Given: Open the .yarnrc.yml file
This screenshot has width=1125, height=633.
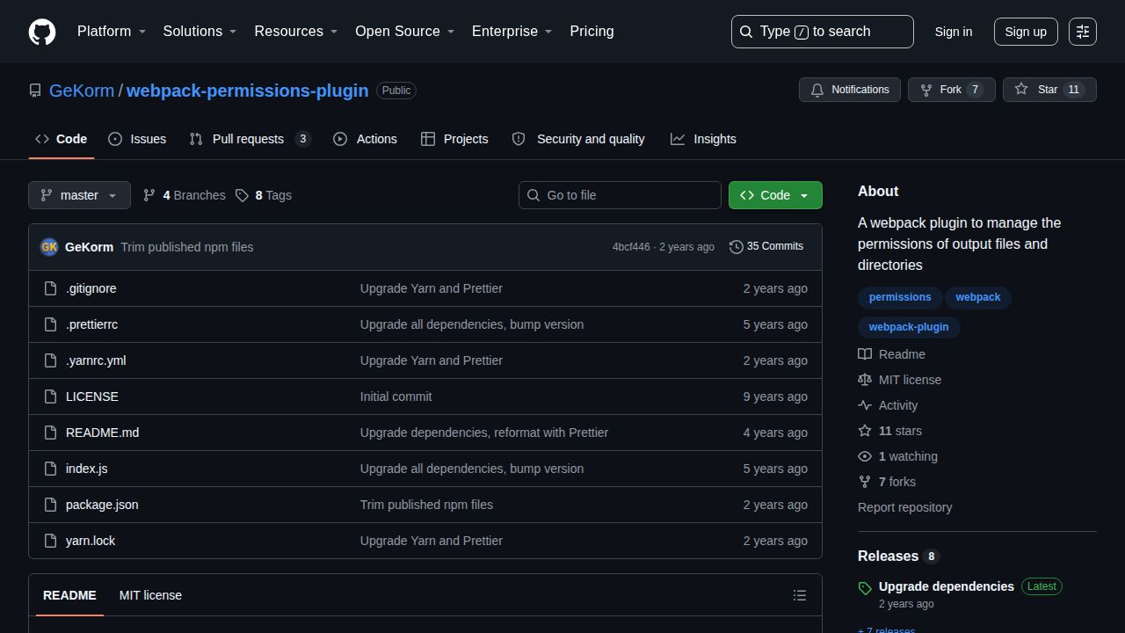Looking at the screenshot, I should [x=96, y=360].
